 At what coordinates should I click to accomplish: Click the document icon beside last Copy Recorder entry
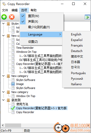13,112
